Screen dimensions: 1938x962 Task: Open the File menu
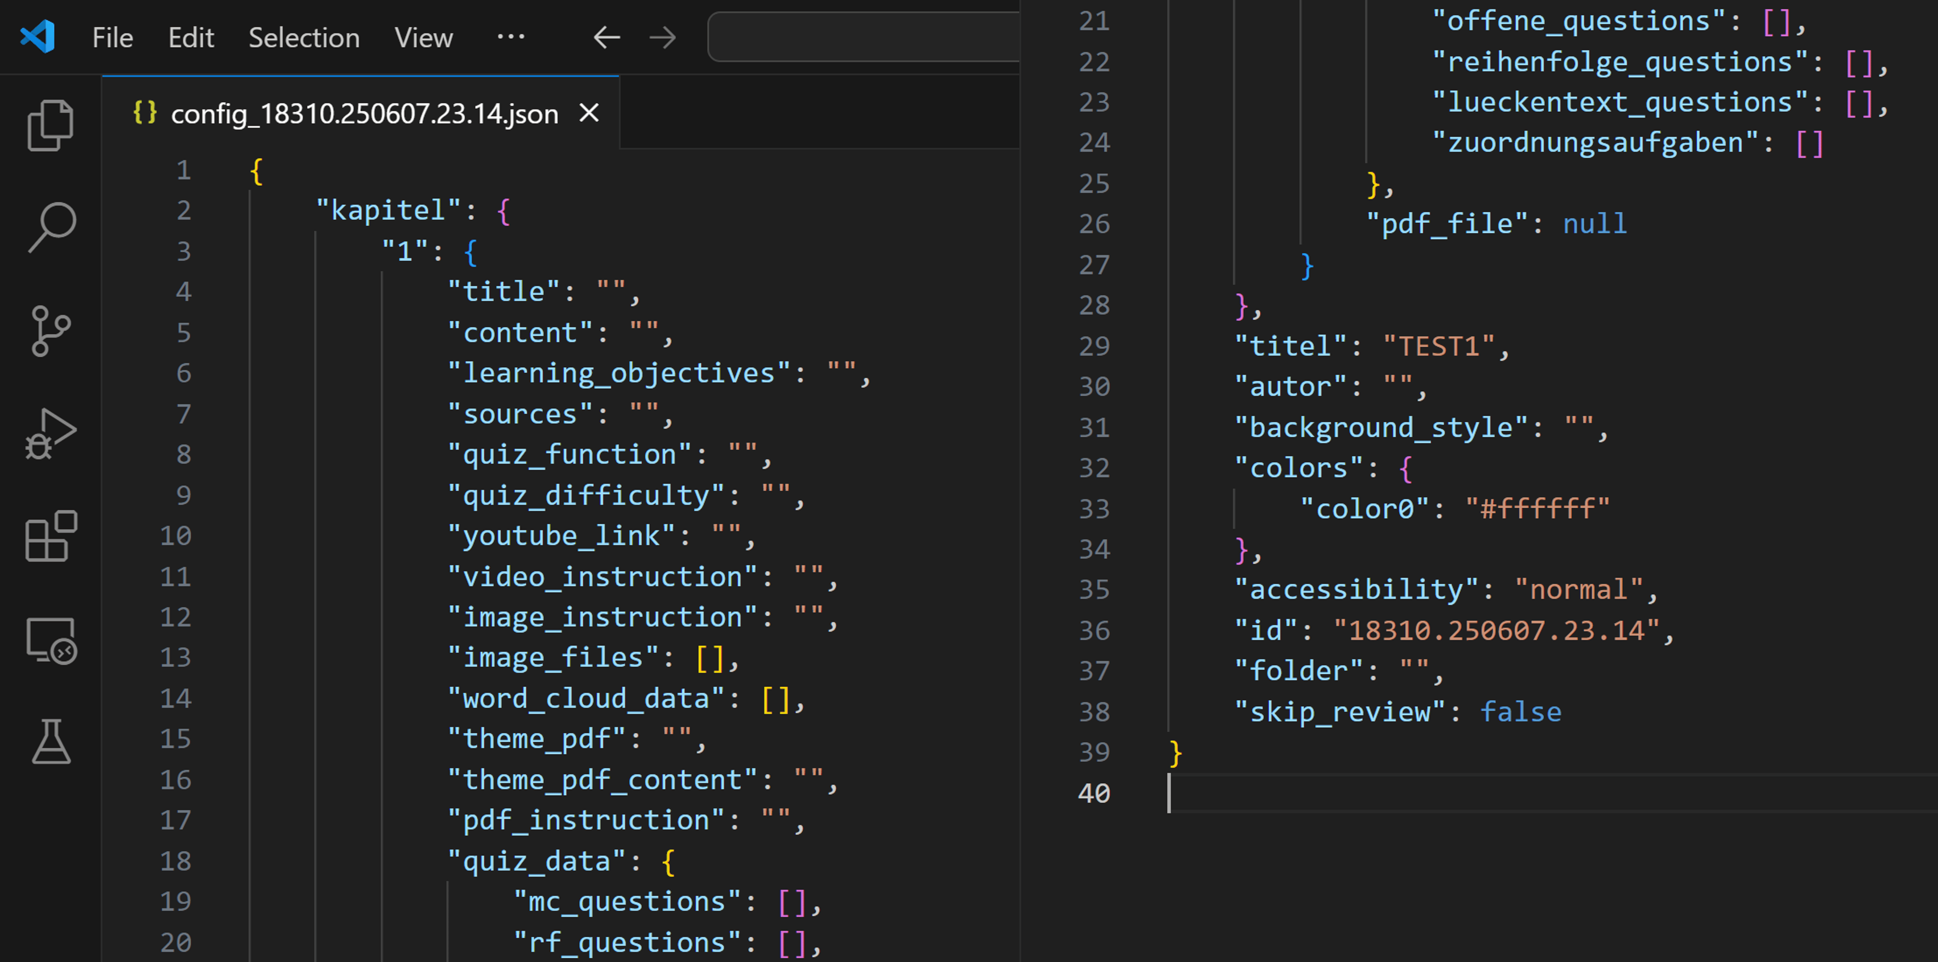click(113, 38)
